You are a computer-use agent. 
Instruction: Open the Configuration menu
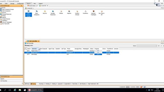(20, 4)
